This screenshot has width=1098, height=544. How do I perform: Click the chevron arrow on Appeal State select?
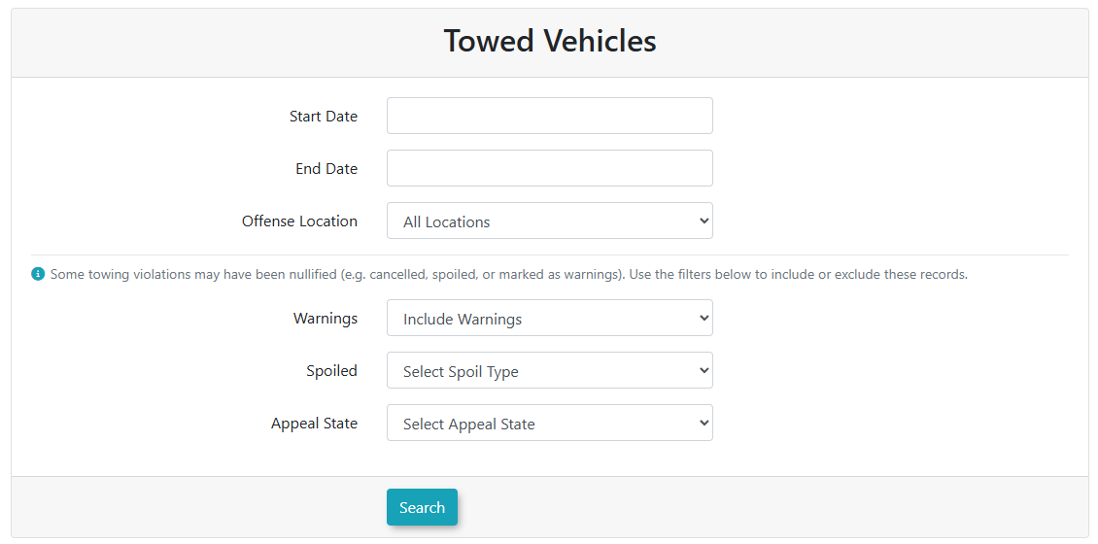click(703, 423)
